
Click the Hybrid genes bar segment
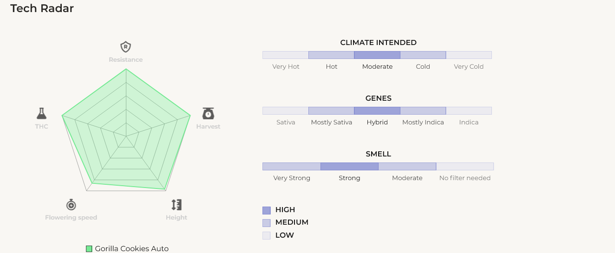[x=377, y=111]
